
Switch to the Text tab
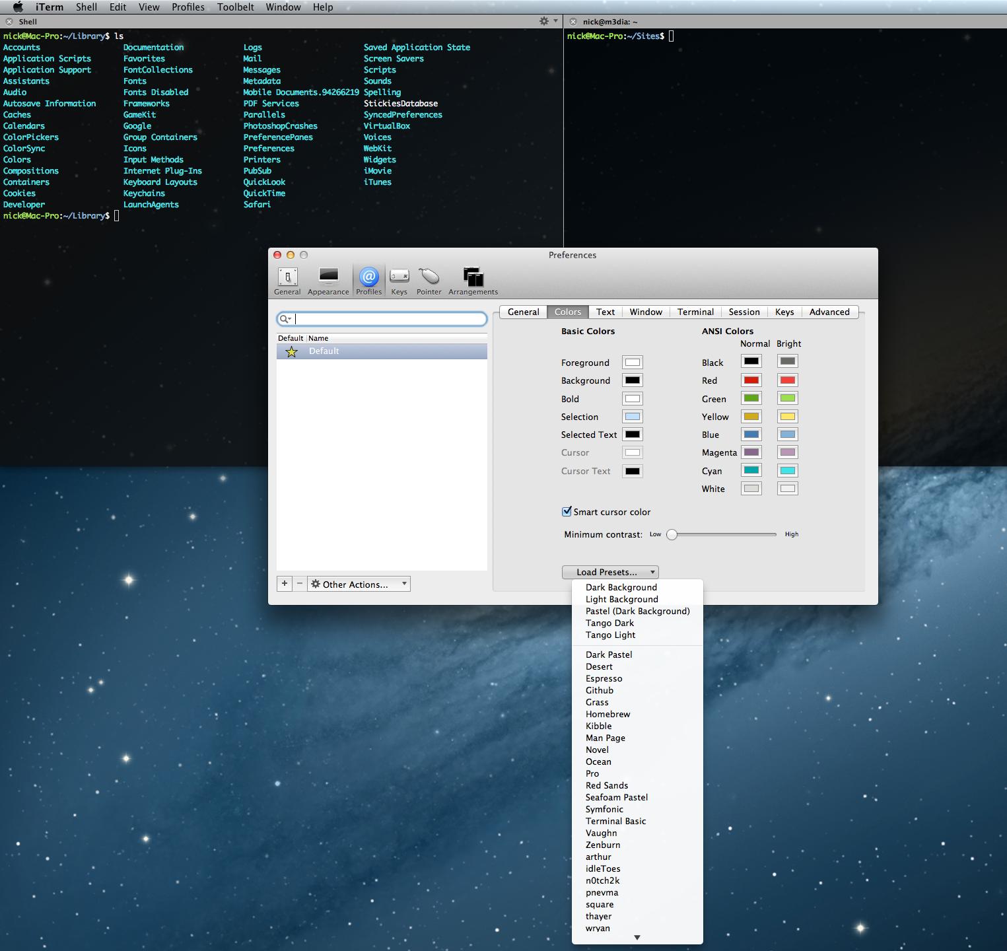[605, 312]
